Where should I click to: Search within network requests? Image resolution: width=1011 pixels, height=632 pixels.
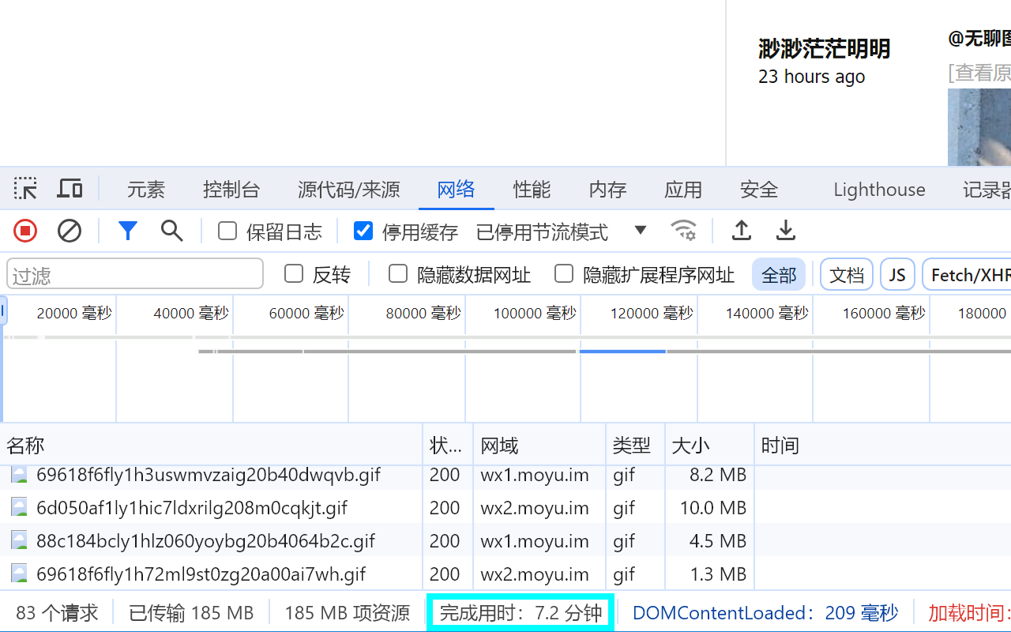pos(172,231)
